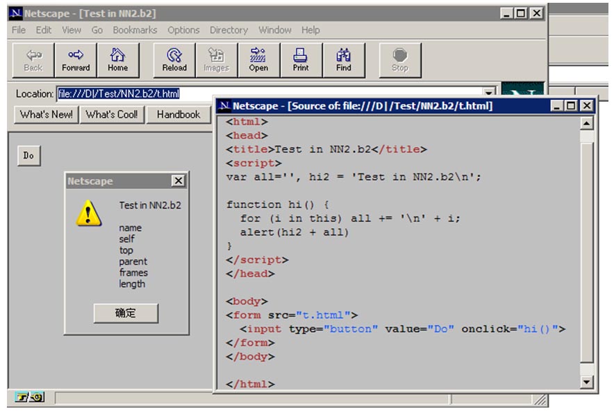Click the main window status bar message area
The image size is (614, 411).
coord(252,398)
